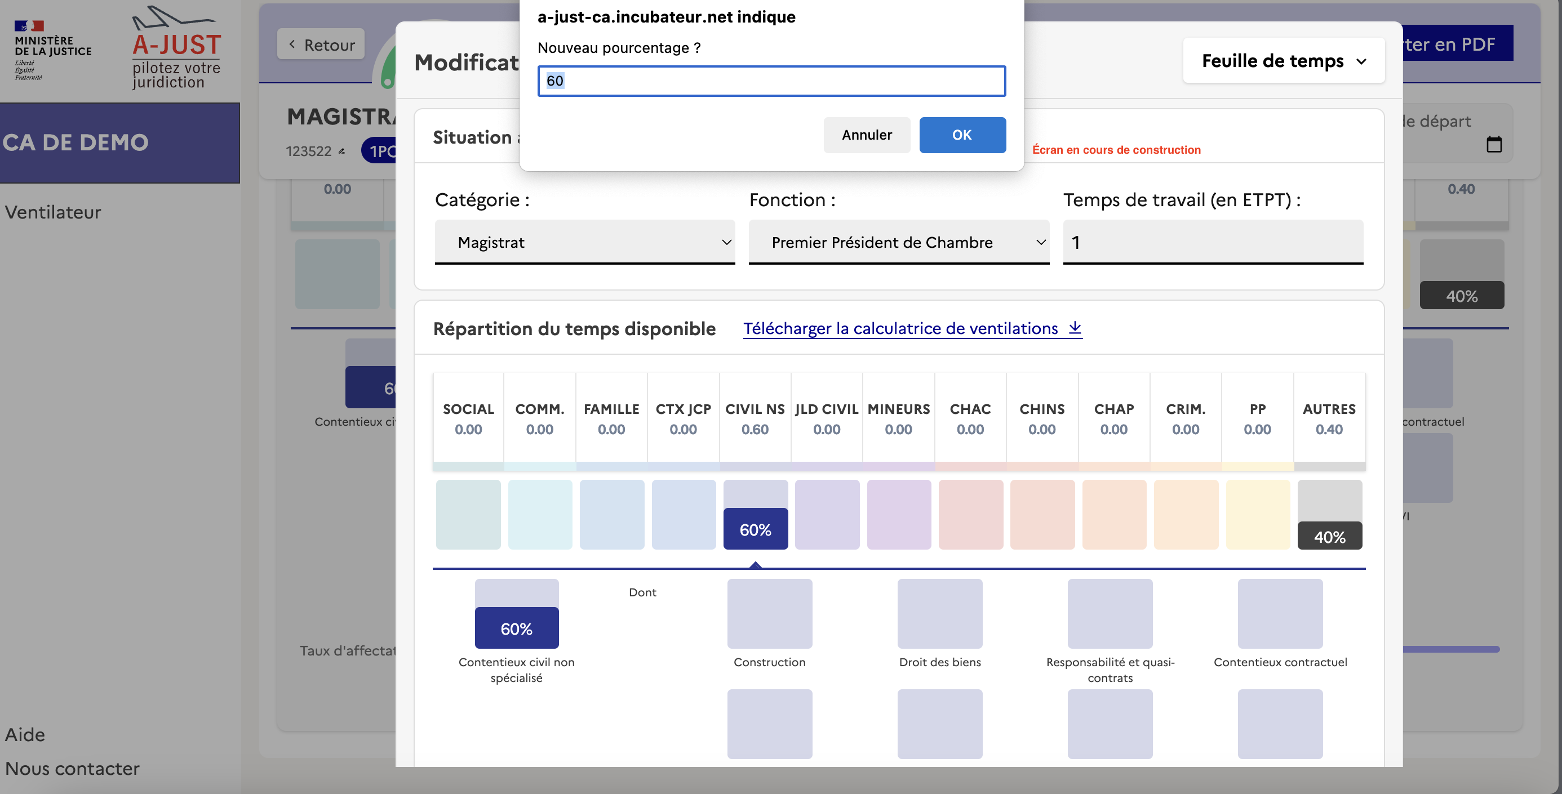The width and height of the screenshot is (1562, 794).
Task: Click the download arrow beside calculatrice link
Action: tap(1075, 327)
